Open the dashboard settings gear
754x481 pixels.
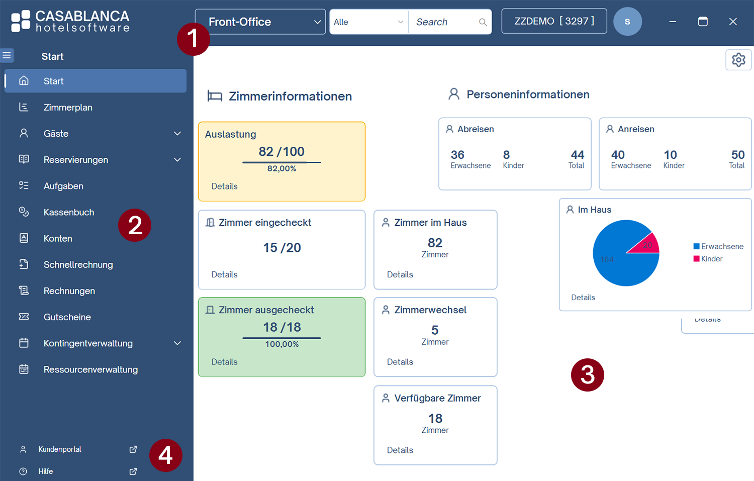pyautogui.click(x=738, y=60)
